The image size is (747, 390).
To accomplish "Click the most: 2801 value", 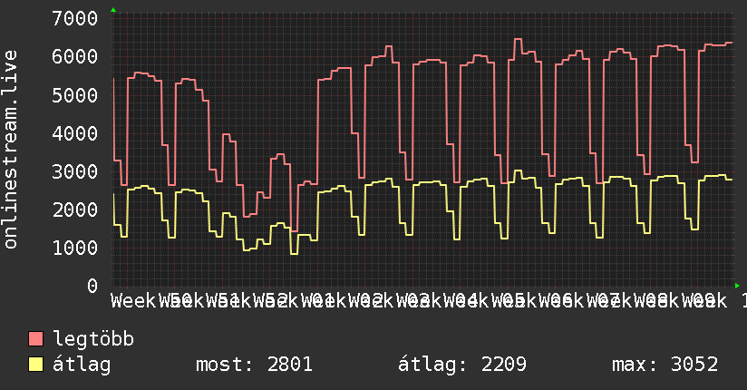I will pos(255,365).
